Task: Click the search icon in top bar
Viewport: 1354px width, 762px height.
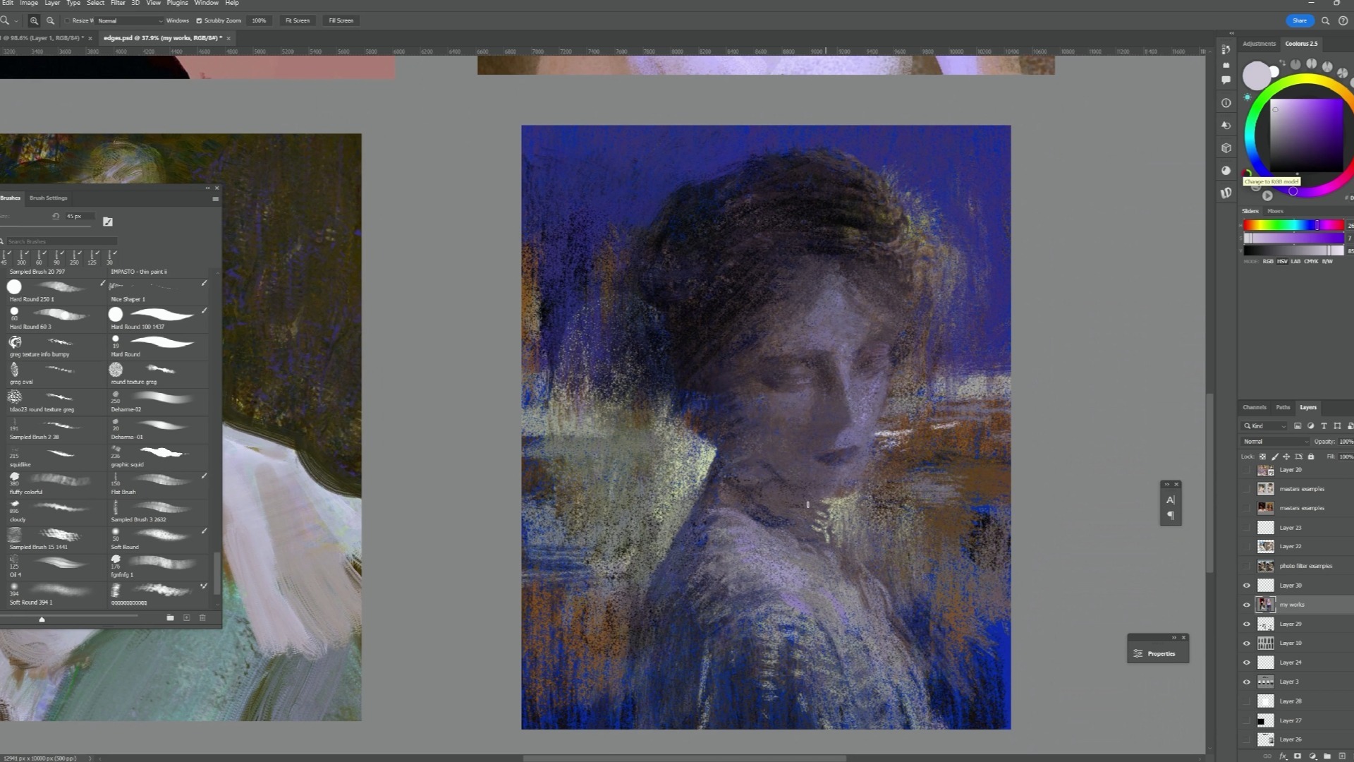Action: click(x=1325, y=20)
